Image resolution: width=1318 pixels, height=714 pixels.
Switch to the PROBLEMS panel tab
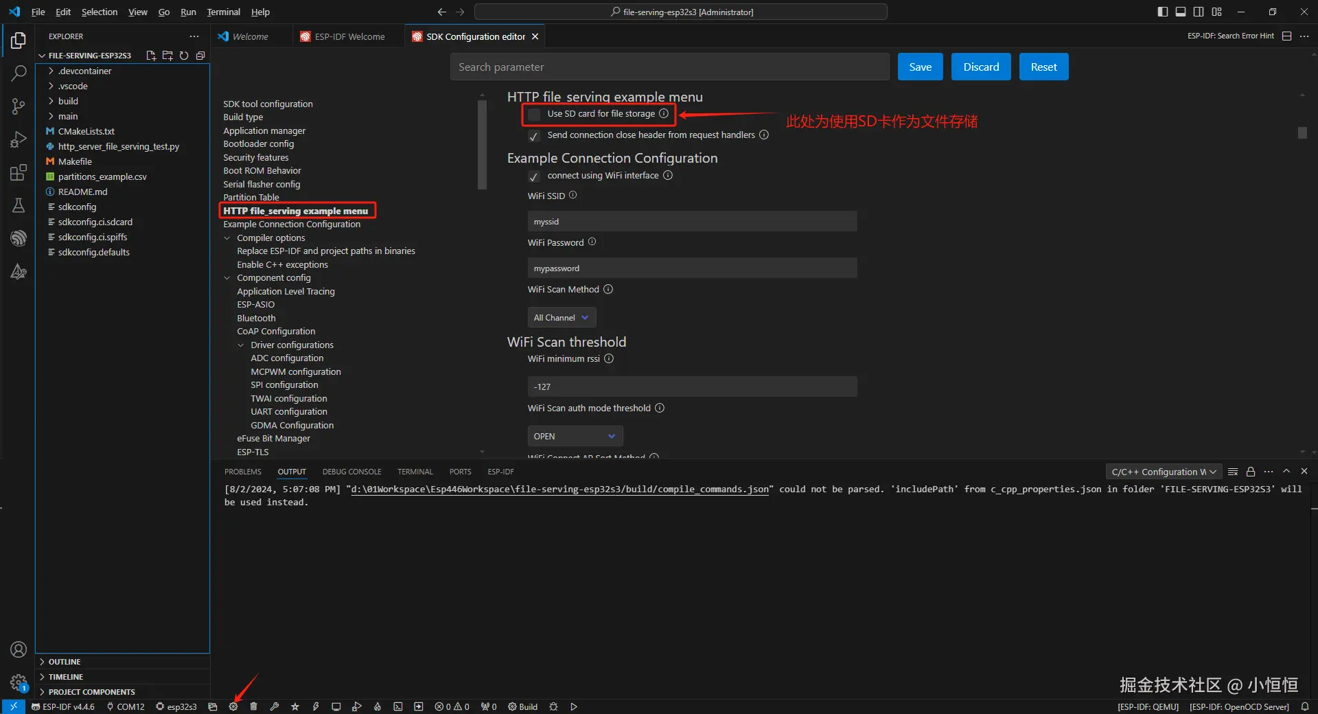(243, 472)
